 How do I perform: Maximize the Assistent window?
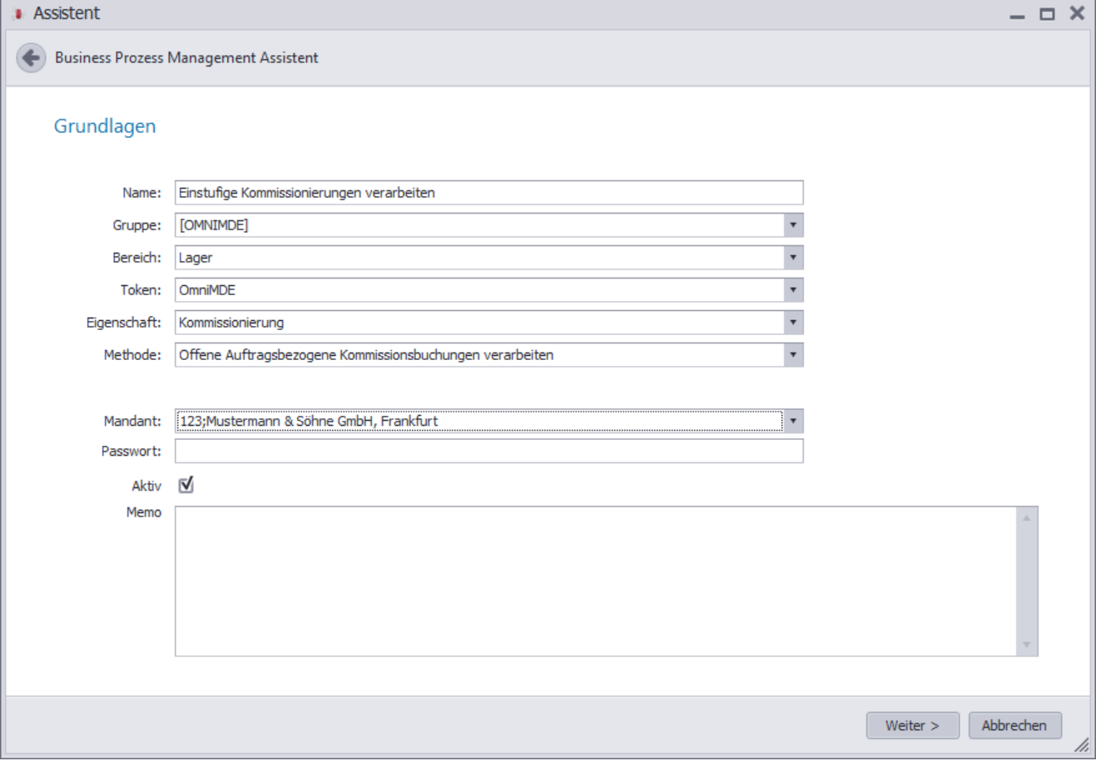[1047, 14]
